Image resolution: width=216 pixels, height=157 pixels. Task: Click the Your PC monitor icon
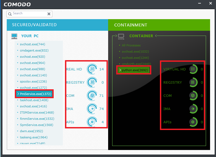(x=14, y=36)
